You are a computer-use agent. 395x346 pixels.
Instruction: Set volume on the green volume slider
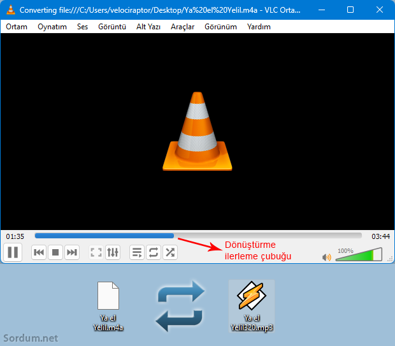pos(359,254)
